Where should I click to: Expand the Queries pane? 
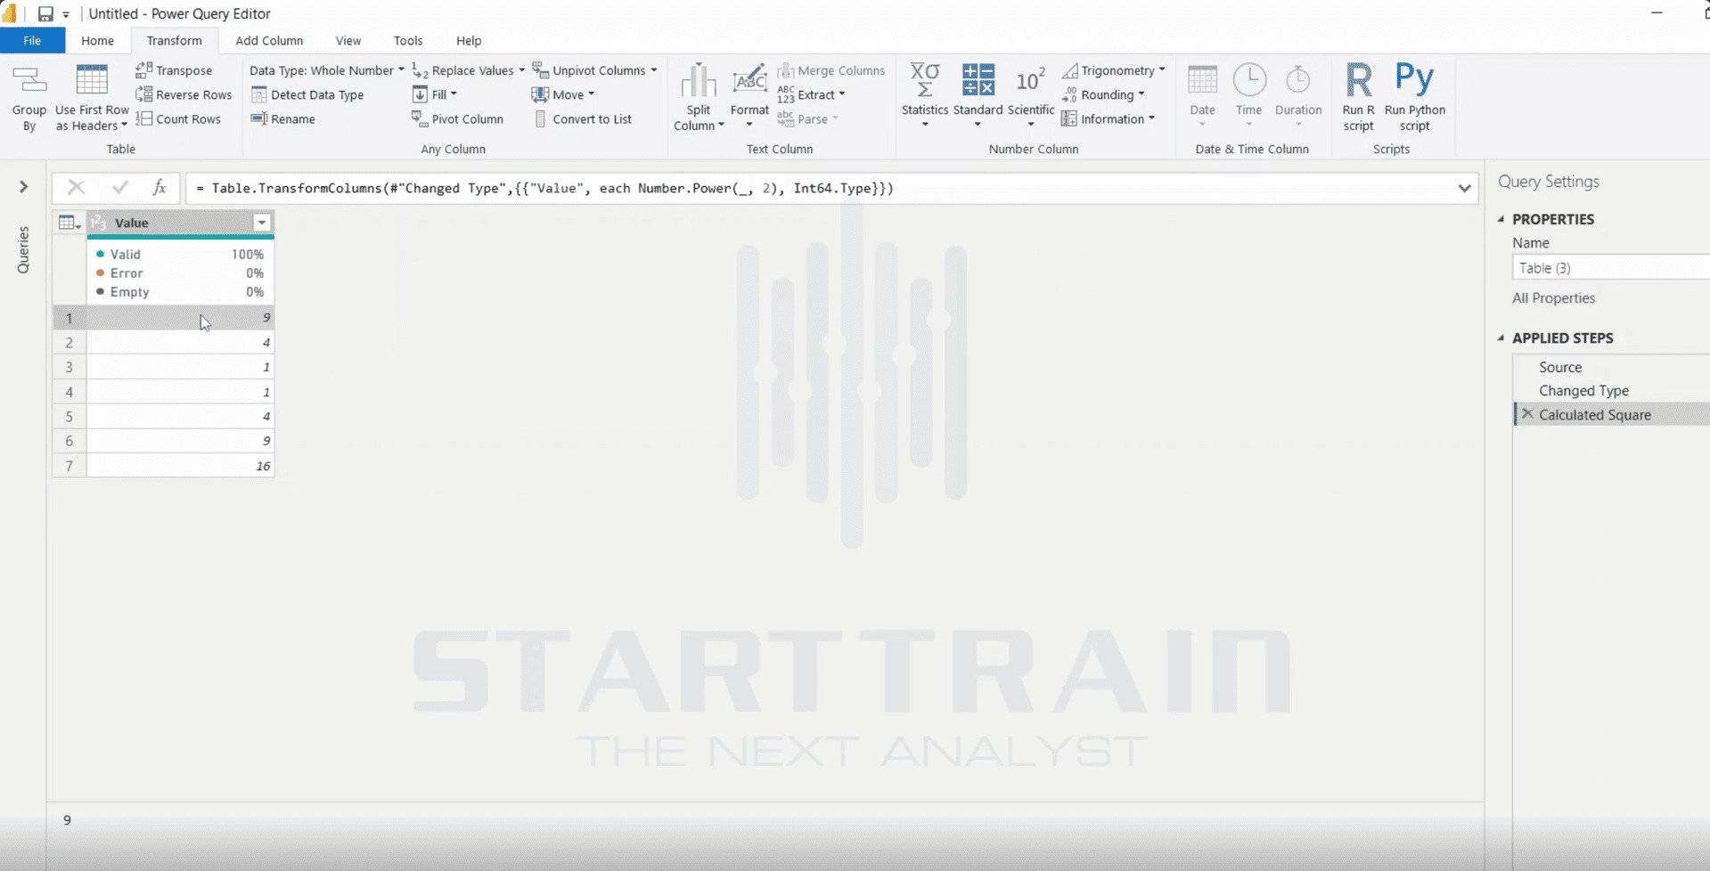click(x=24, y=187)
